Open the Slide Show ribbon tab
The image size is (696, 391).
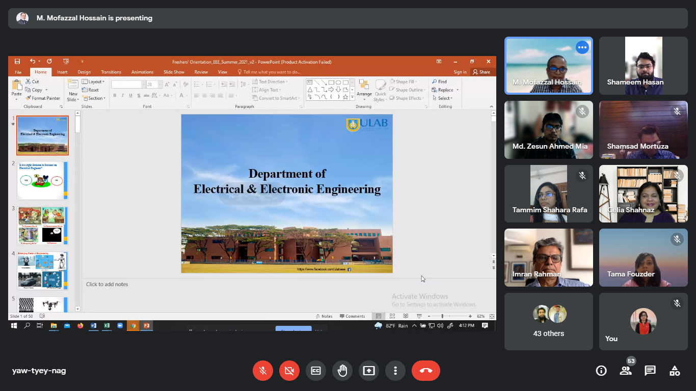click(x=174, y=72)
